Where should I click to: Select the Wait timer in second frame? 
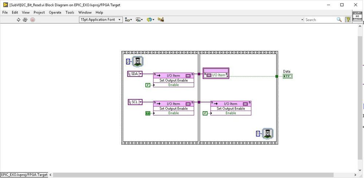point(267,133)
